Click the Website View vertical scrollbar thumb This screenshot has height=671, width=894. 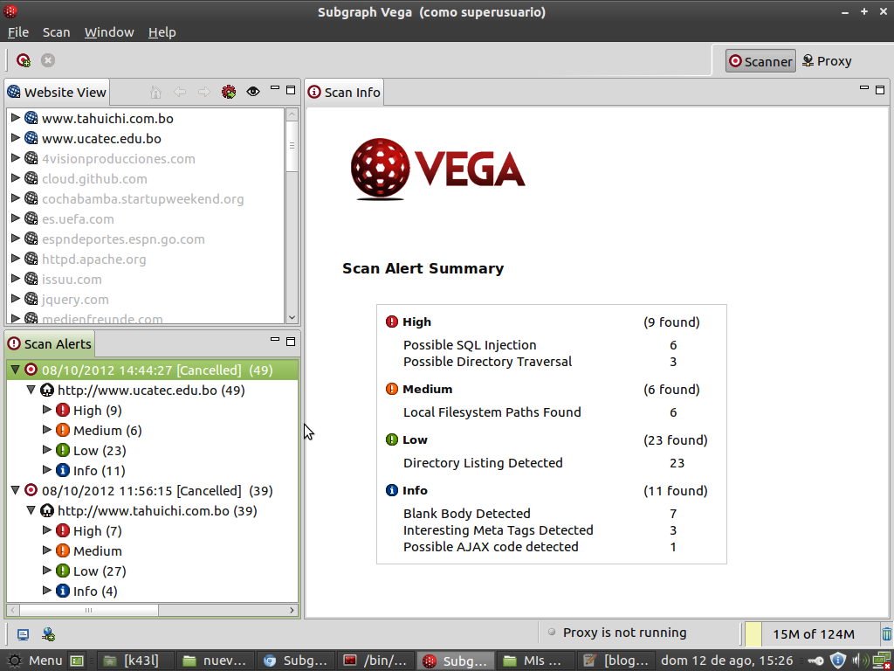pyautogui.click(x=292, y=146)
